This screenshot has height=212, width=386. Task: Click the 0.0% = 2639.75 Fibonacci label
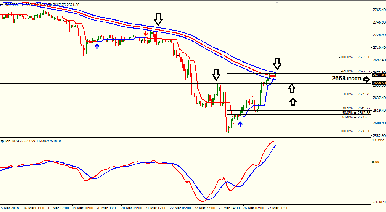[357, 94]
